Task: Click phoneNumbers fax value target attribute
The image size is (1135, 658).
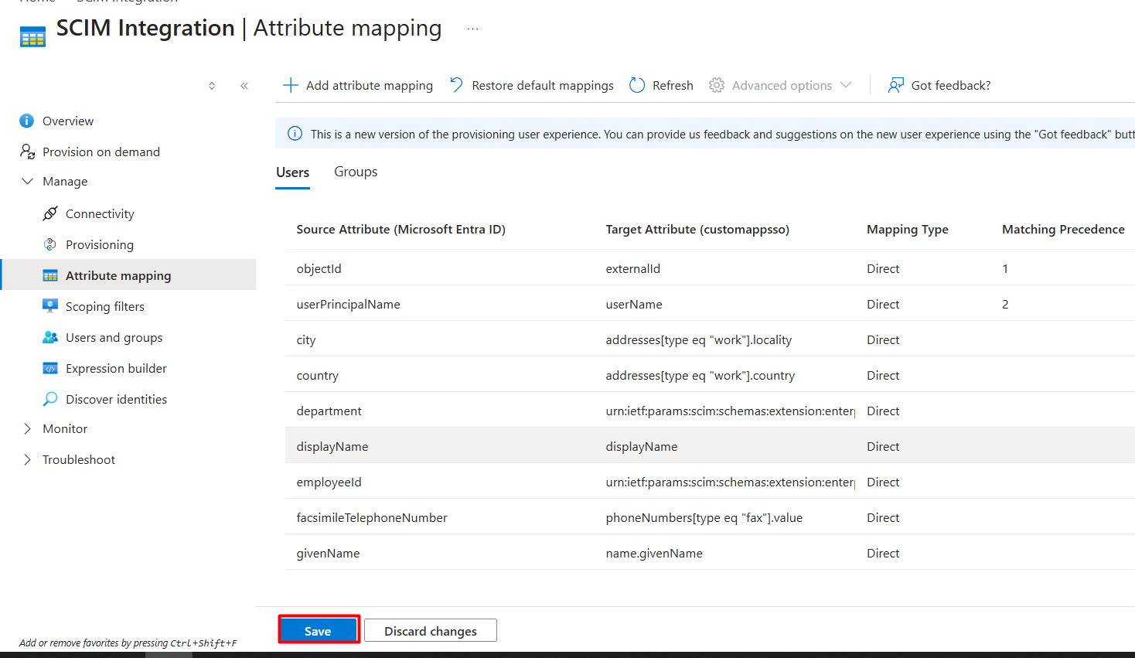Action: pyautogui.click(x=704, y=517)
